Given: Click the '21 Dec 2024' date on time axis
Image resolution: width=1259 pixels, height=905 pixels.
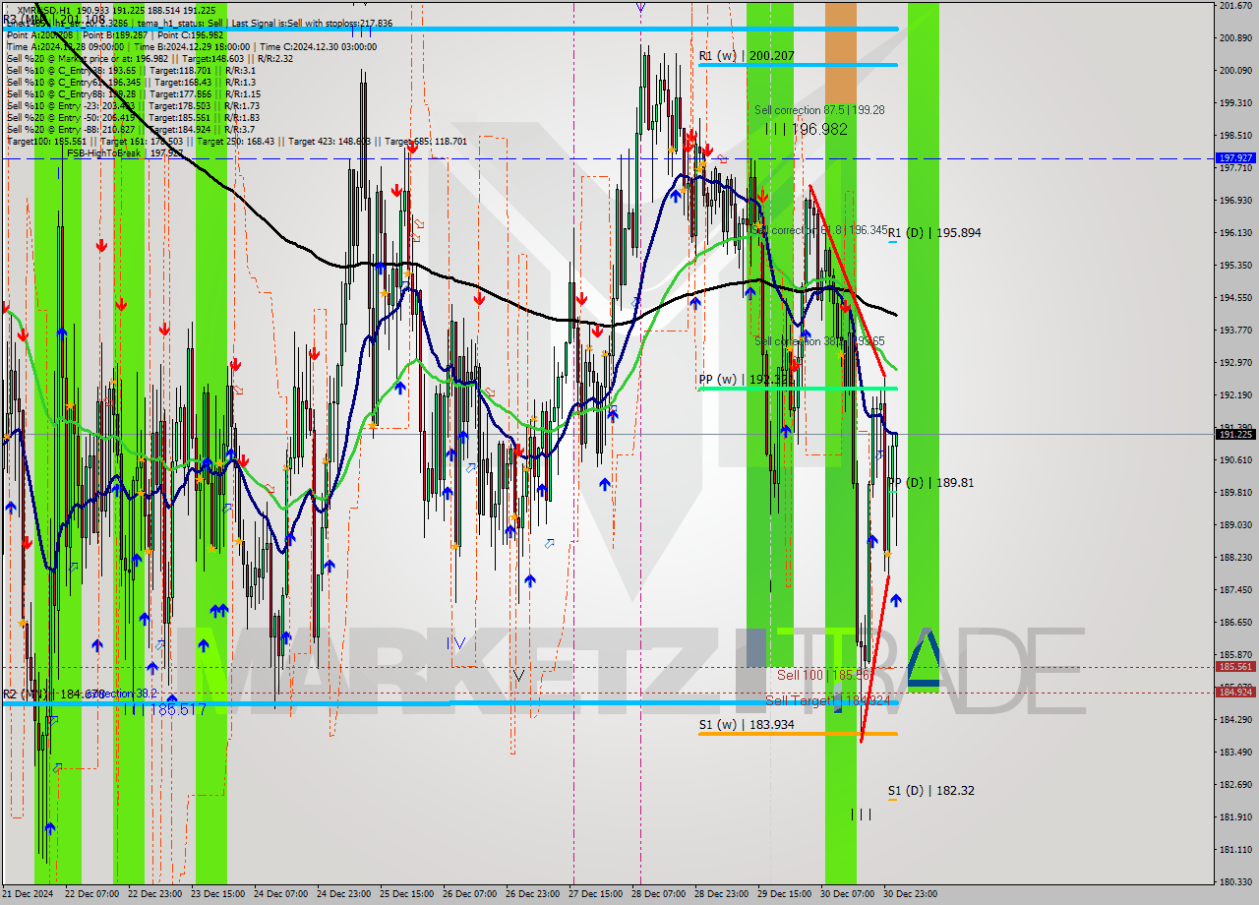Looking at the screenshot, I should 28,894.
